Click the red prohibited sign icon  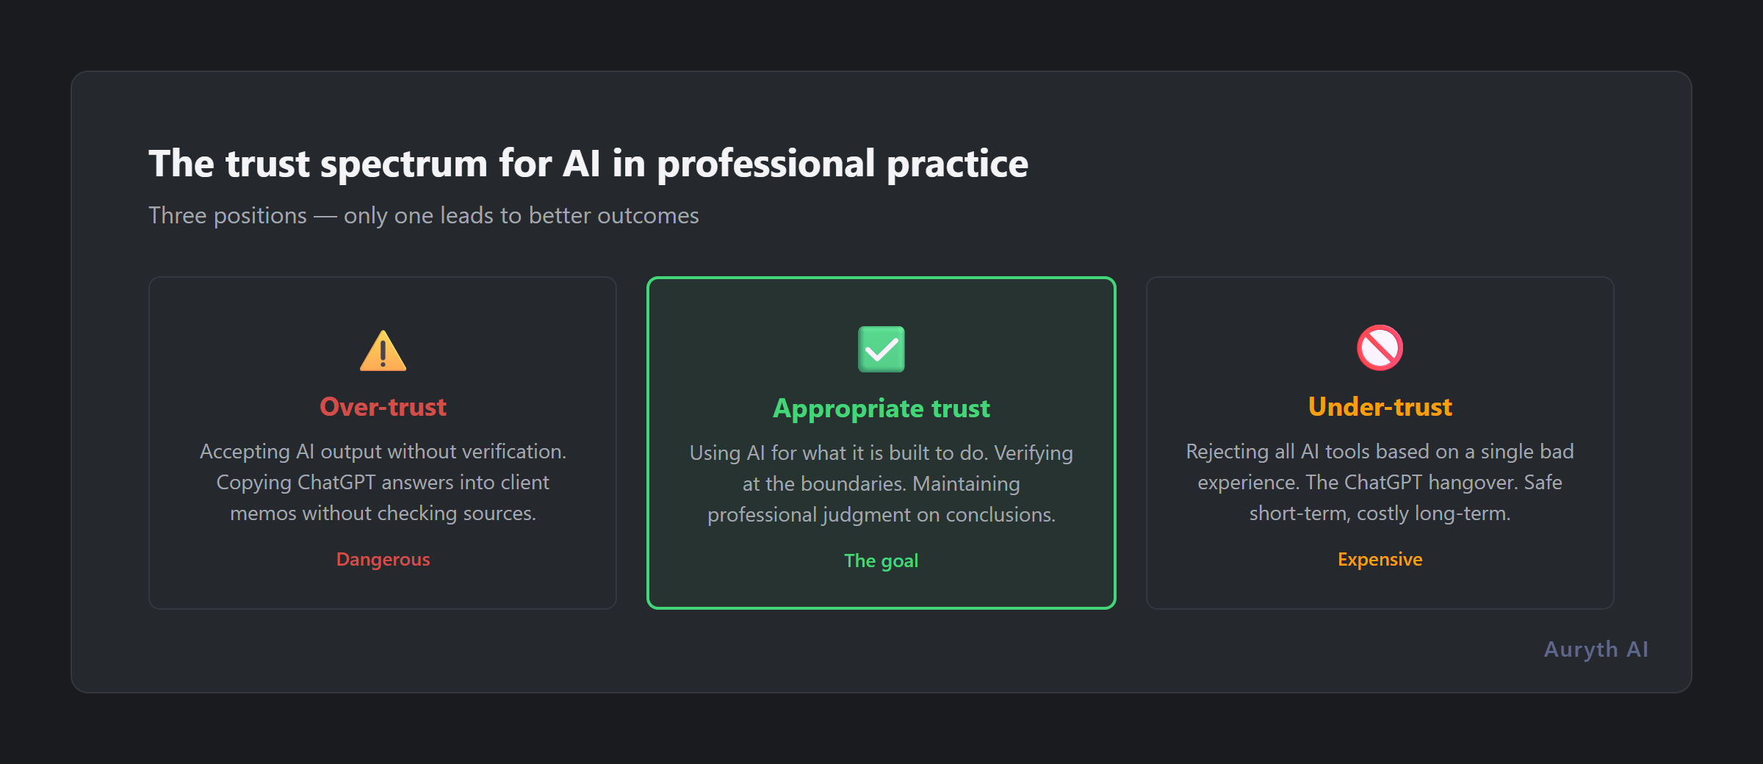(x=1380, y=347)
